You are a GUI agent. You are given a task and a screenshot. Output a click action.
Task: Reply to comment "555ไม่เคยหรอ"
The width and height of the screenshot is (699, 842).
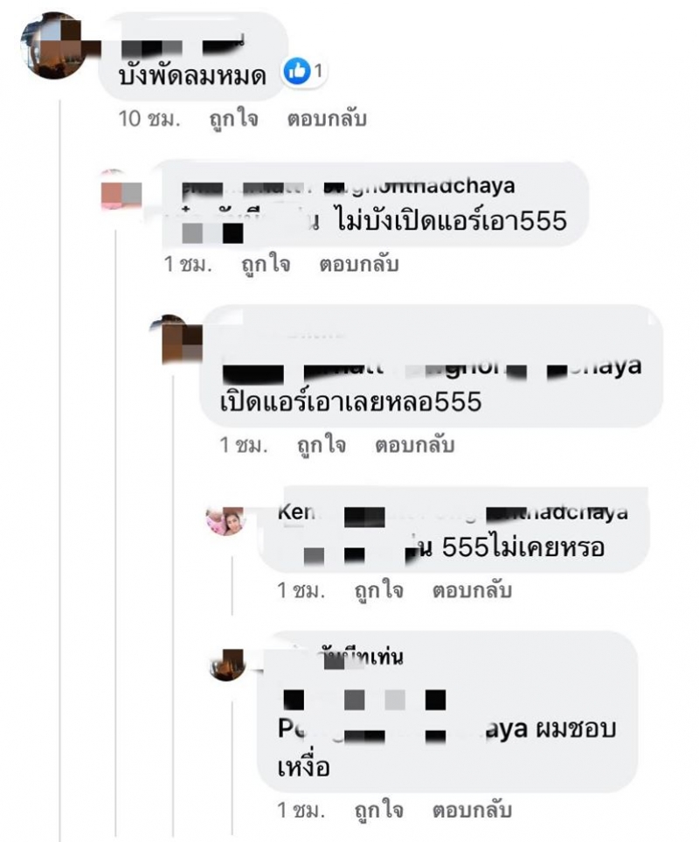tap(472, 591)
